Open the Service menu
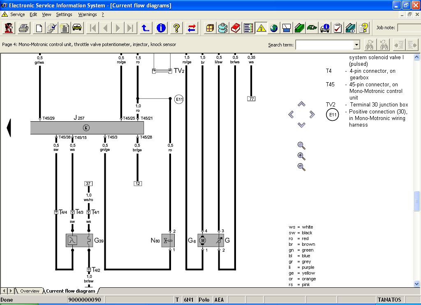Image resolution: width=421 pixels, height=305 pixels. click(17, 14)
